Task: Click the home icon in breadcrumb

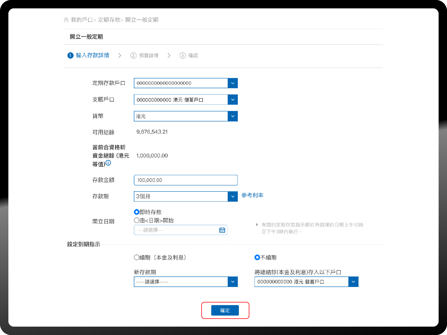Action: coord(66,20)
